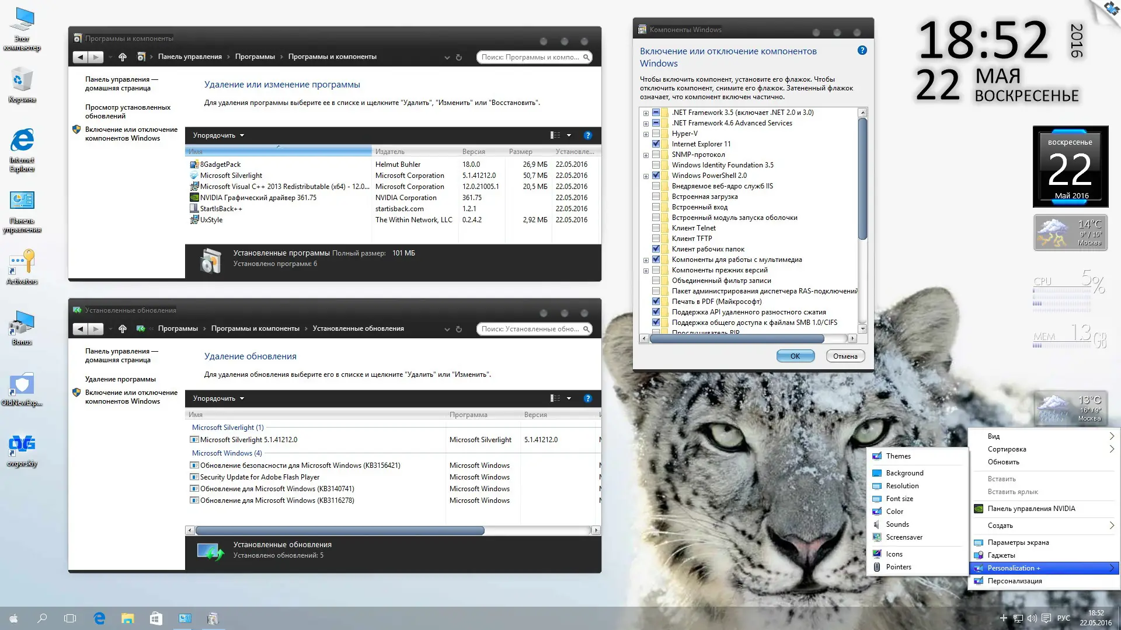The height and width of the screenshot is (630, 1121).
Task: Click the Edge icon in taskbar
Action: click(99, 618)
